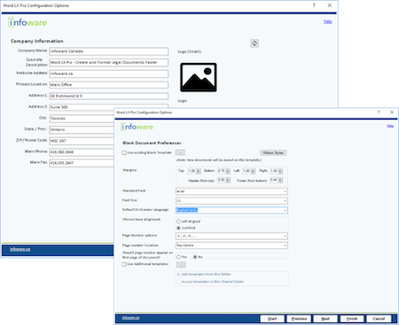This screenshot has height=325, width=399.
Task: Open Help in the Company Information window
Action: (327, 21)
